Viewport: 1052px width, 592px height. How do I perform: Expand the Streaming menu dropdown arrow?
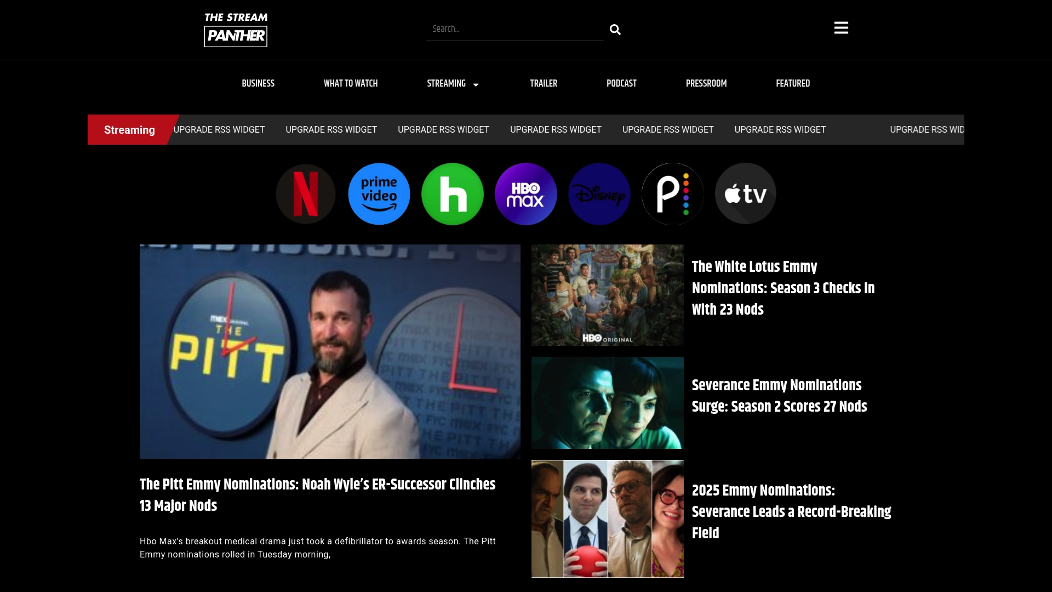pyautogui.click(x=476, y=84)
